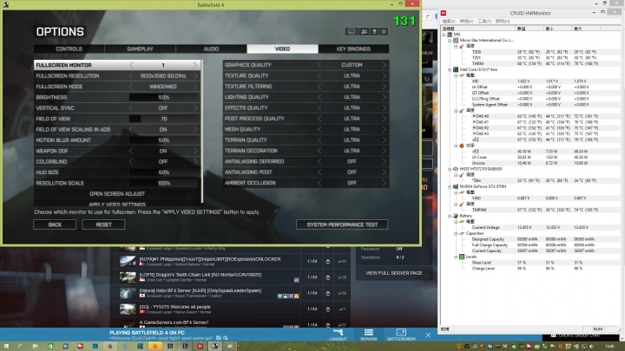
Task: Click the round settings icon in Options header
Action: click(384, 31)
